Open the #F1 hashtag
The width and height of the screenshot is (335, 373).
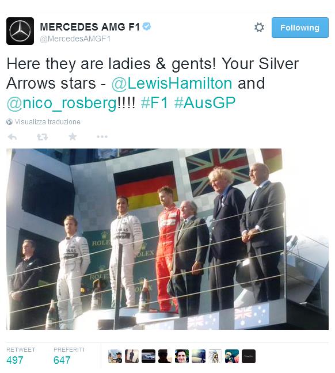click(x=154, y=103)
